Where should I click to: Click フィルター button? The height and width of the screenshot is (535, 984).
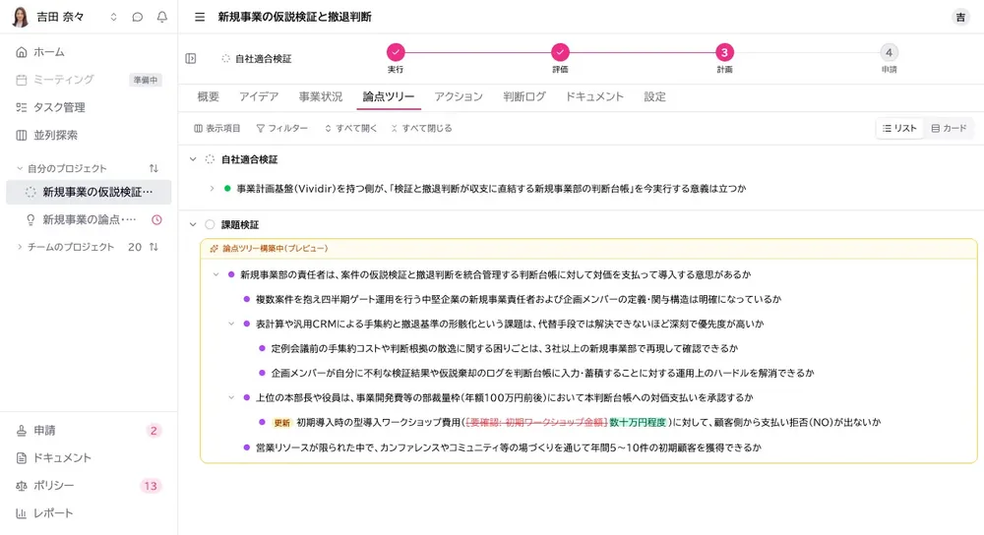point(281,128)
